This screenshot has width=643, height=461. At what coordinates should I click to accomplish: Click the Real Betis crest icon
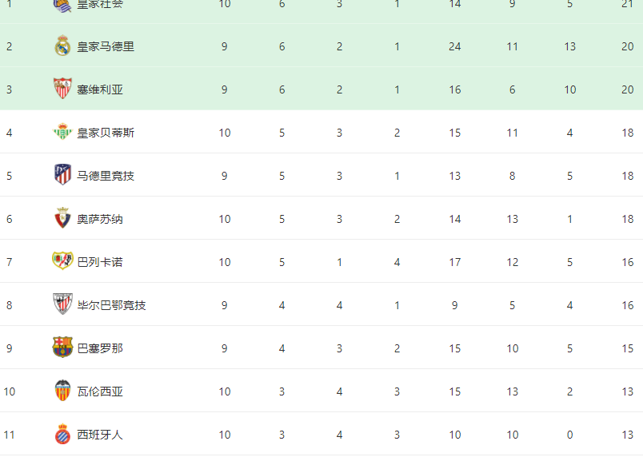tap(62, 132)
